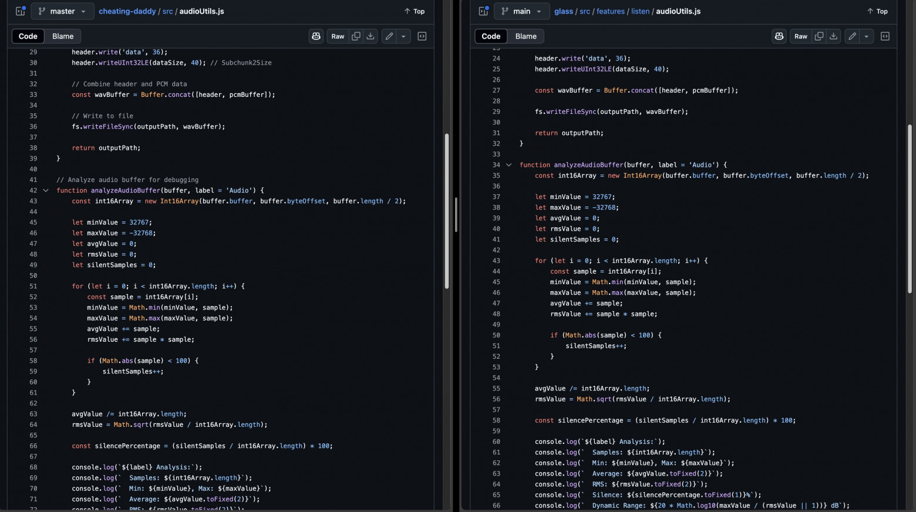Open symbols panel in right pane
This screenshot has height=512, width=916.
point(885,36)
